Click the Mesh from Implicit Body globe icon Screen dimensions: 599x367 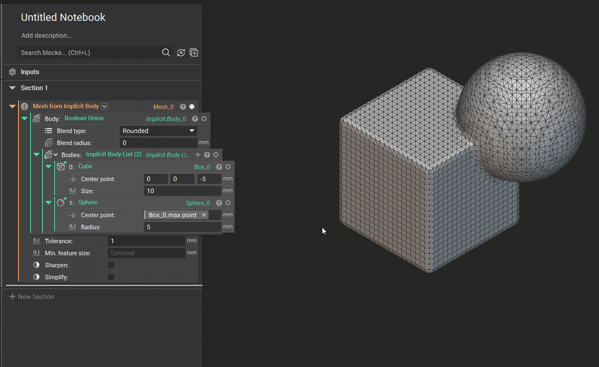[24, 106]
